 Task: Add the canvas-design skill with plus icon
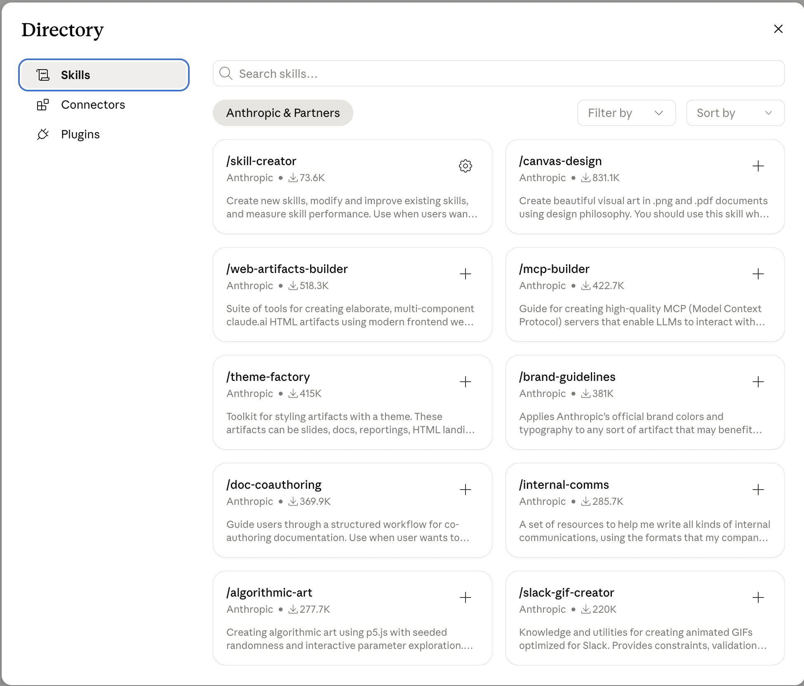[x=758, y=166]
